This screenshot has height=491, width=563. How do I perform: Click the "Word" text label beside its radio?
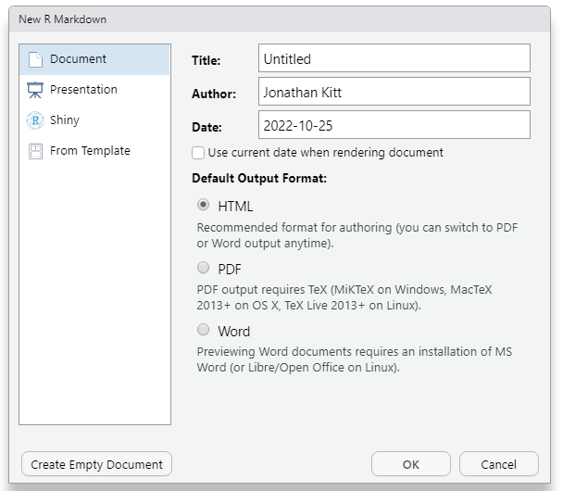click(233, 331)
